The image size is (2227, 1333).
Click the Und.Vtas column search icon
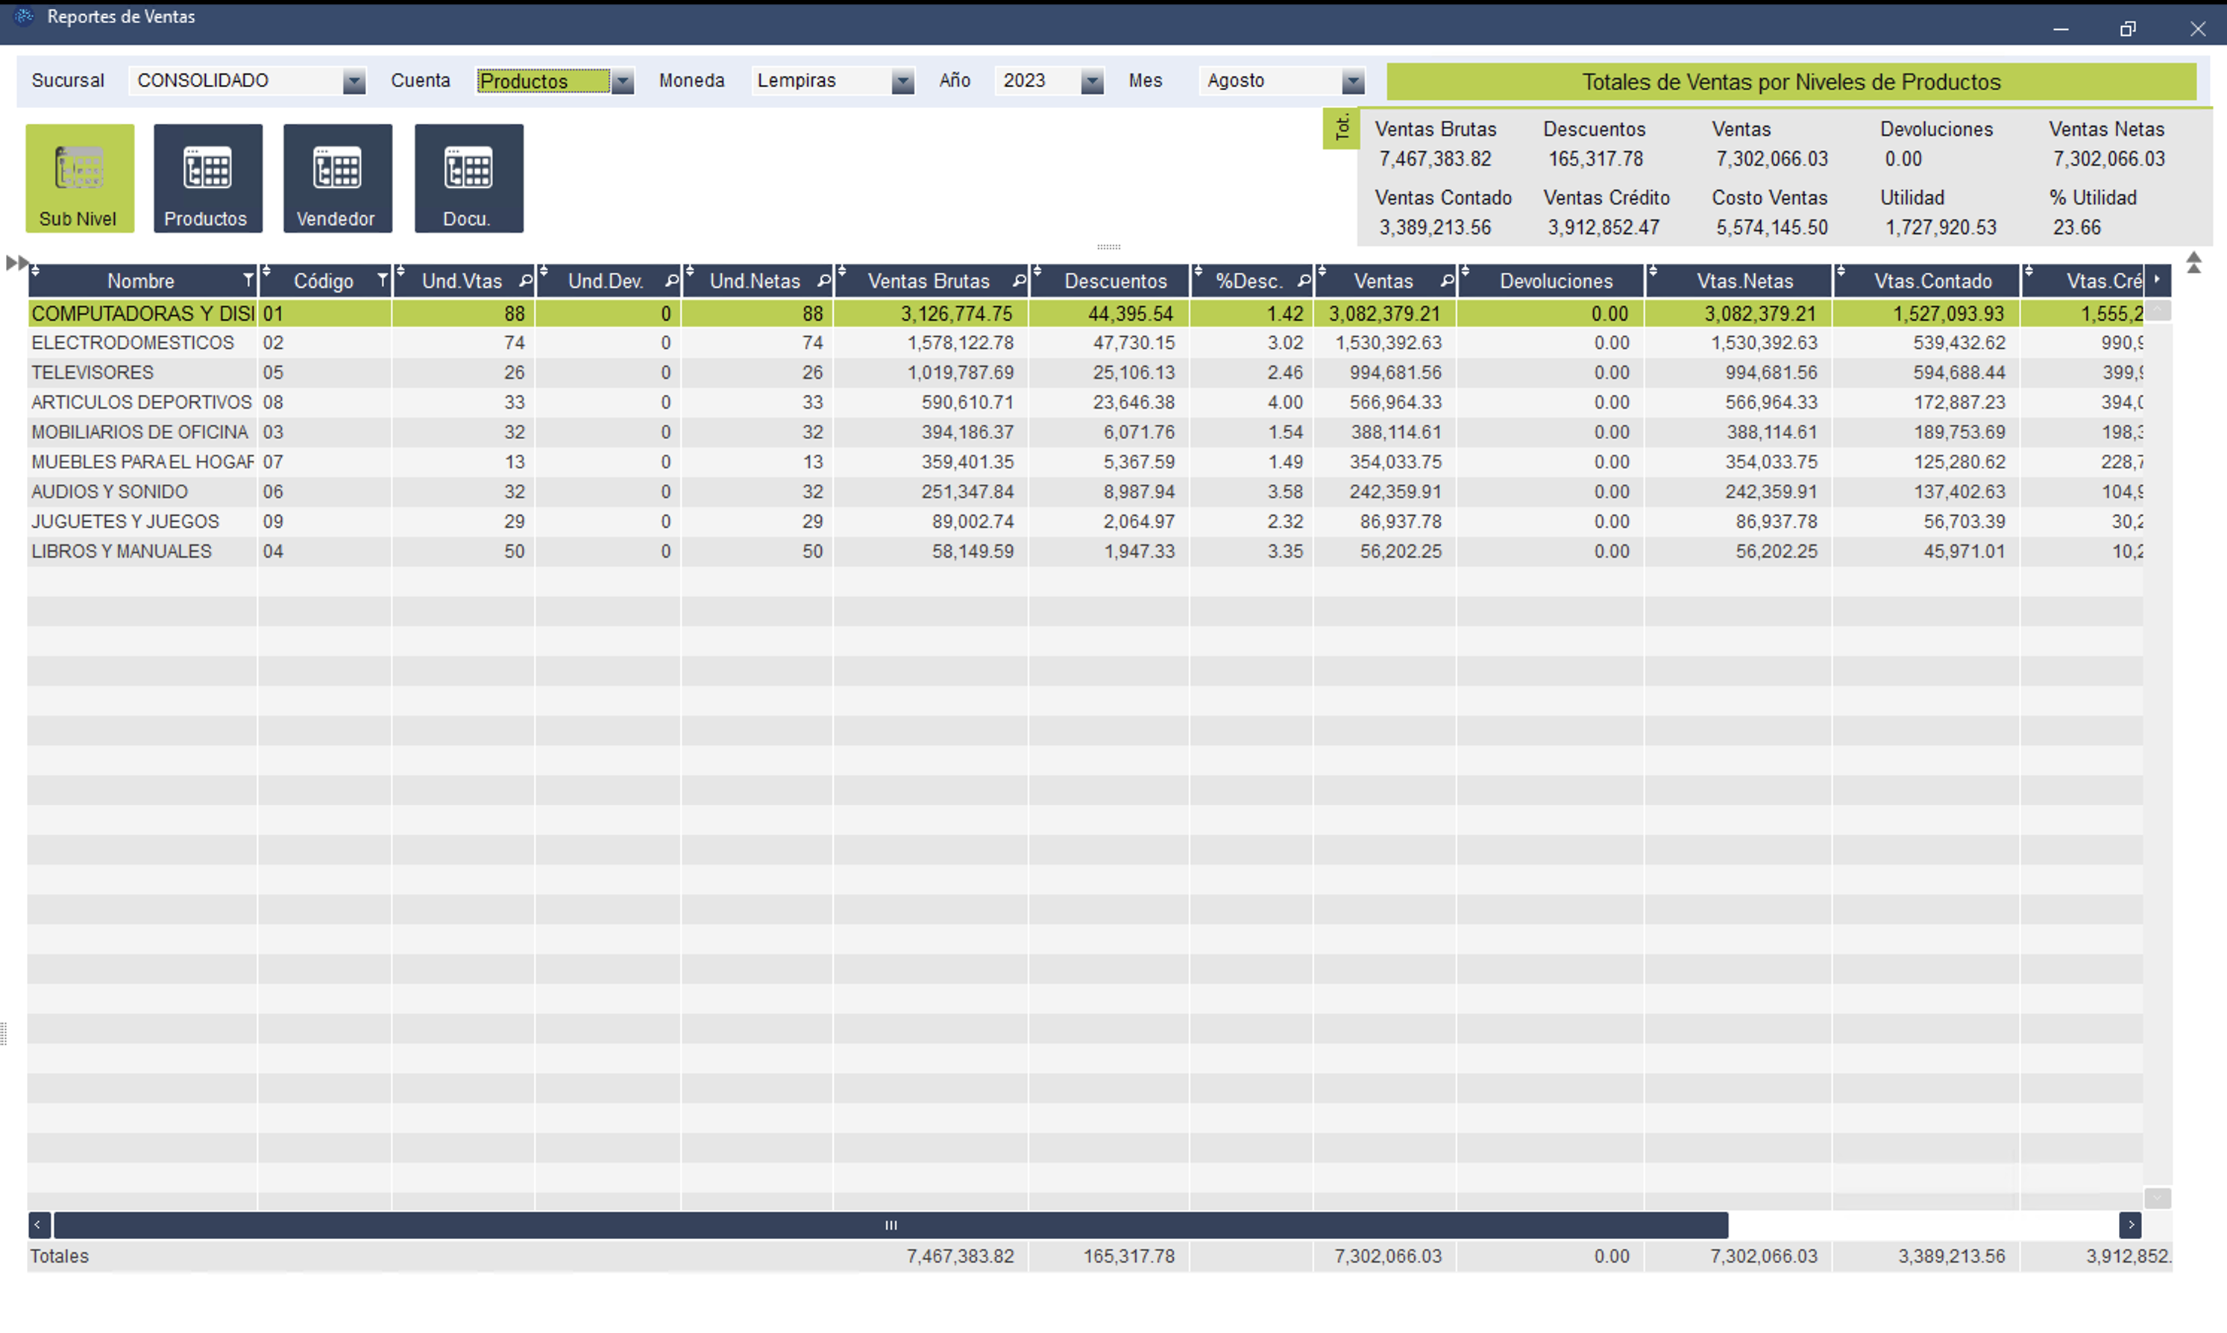tap(526, 281)
